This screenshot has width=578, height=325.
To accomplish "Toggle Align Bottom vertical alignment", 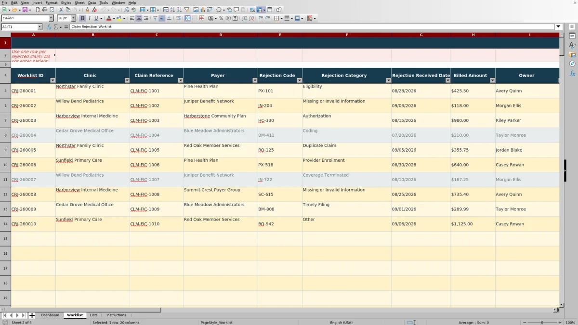I will (x=169, y=18).
